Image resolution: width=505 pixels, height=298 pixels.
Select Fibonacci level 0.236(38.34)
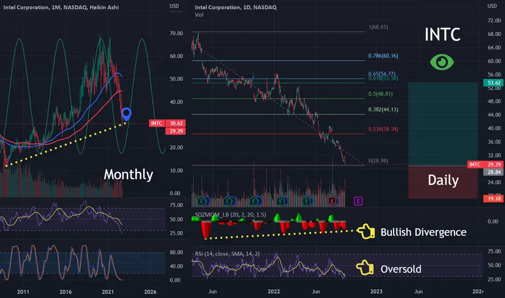tap(383, 129)
